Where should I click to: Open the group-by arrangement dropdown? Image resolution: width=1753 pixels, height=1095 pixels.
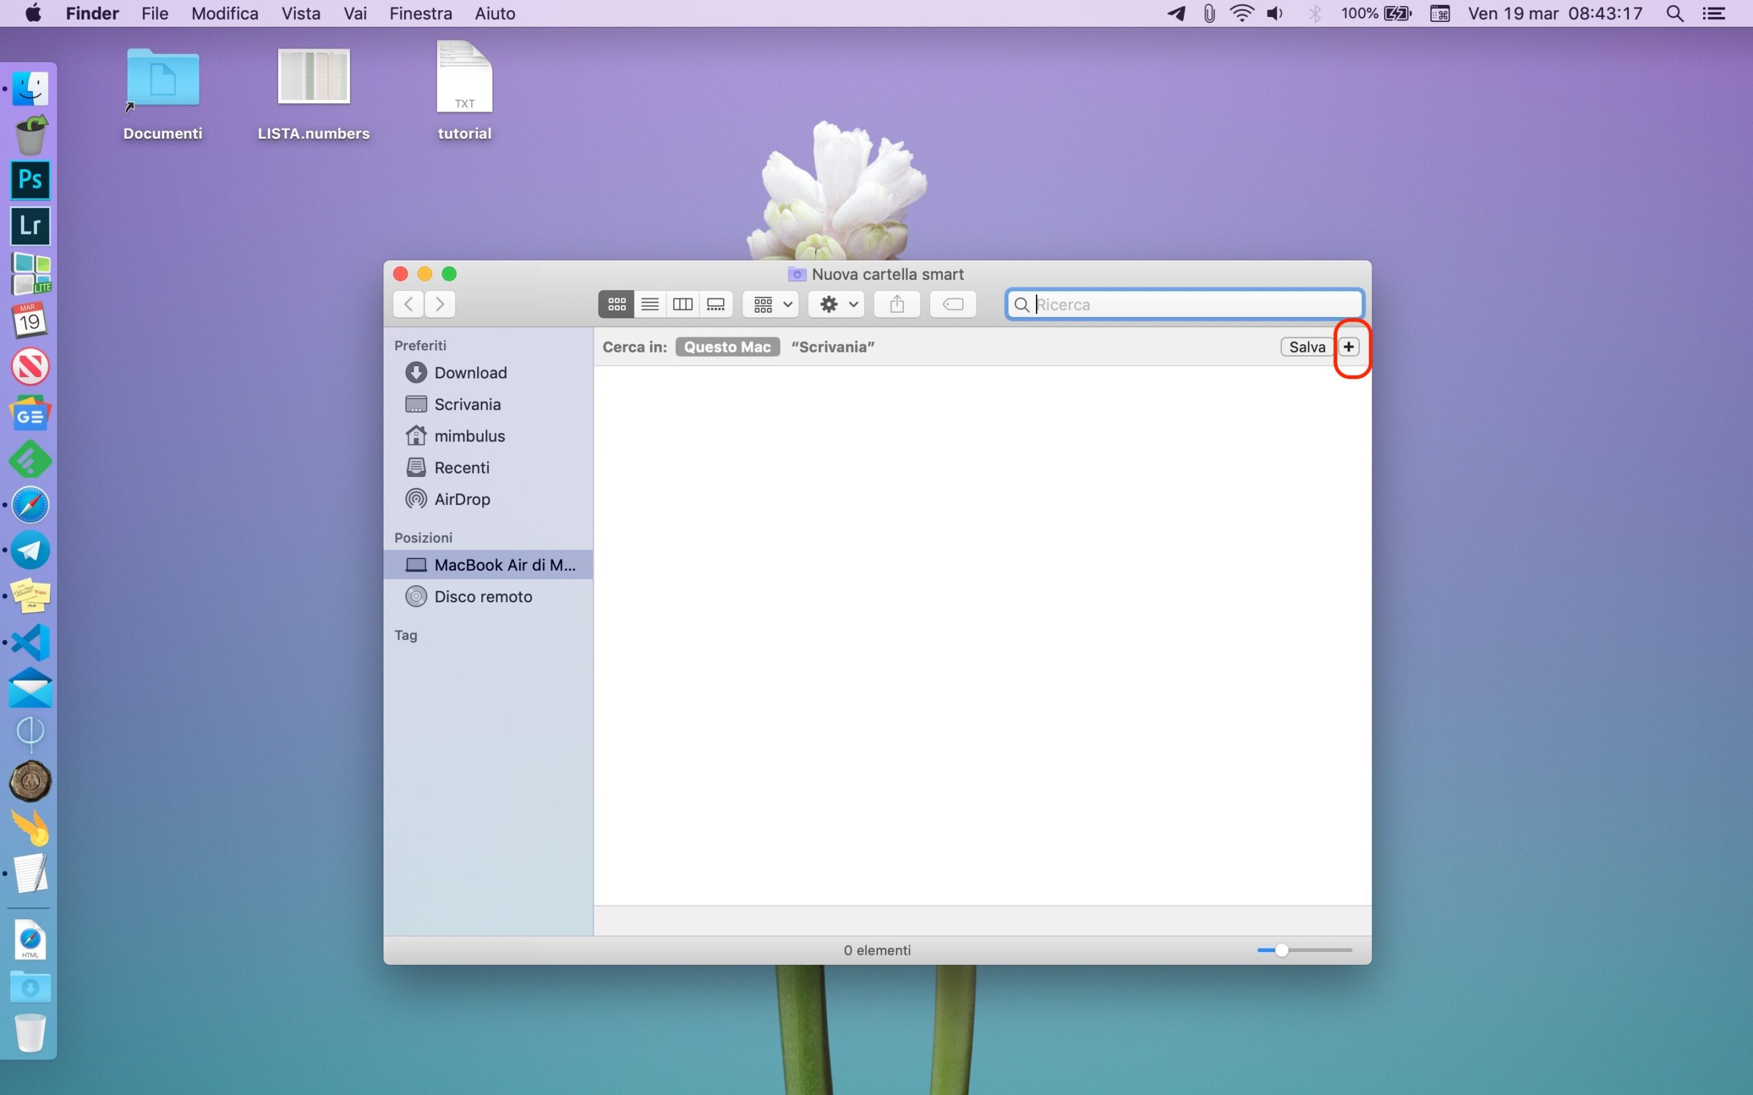(x=771, y=304)
